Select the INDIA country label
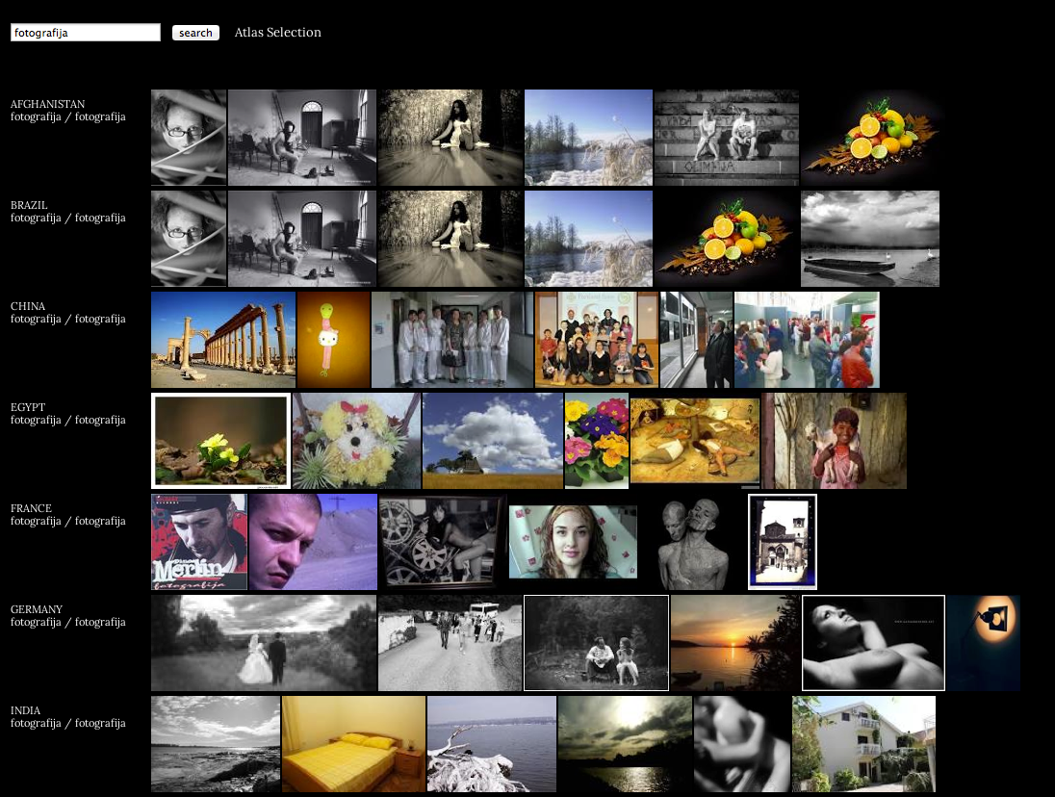Viewport: 1055px width, 797px height. click(26, 710)
